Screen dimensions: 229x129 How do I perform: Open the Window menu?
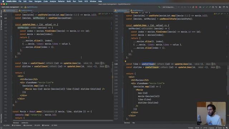click(93, 1)
